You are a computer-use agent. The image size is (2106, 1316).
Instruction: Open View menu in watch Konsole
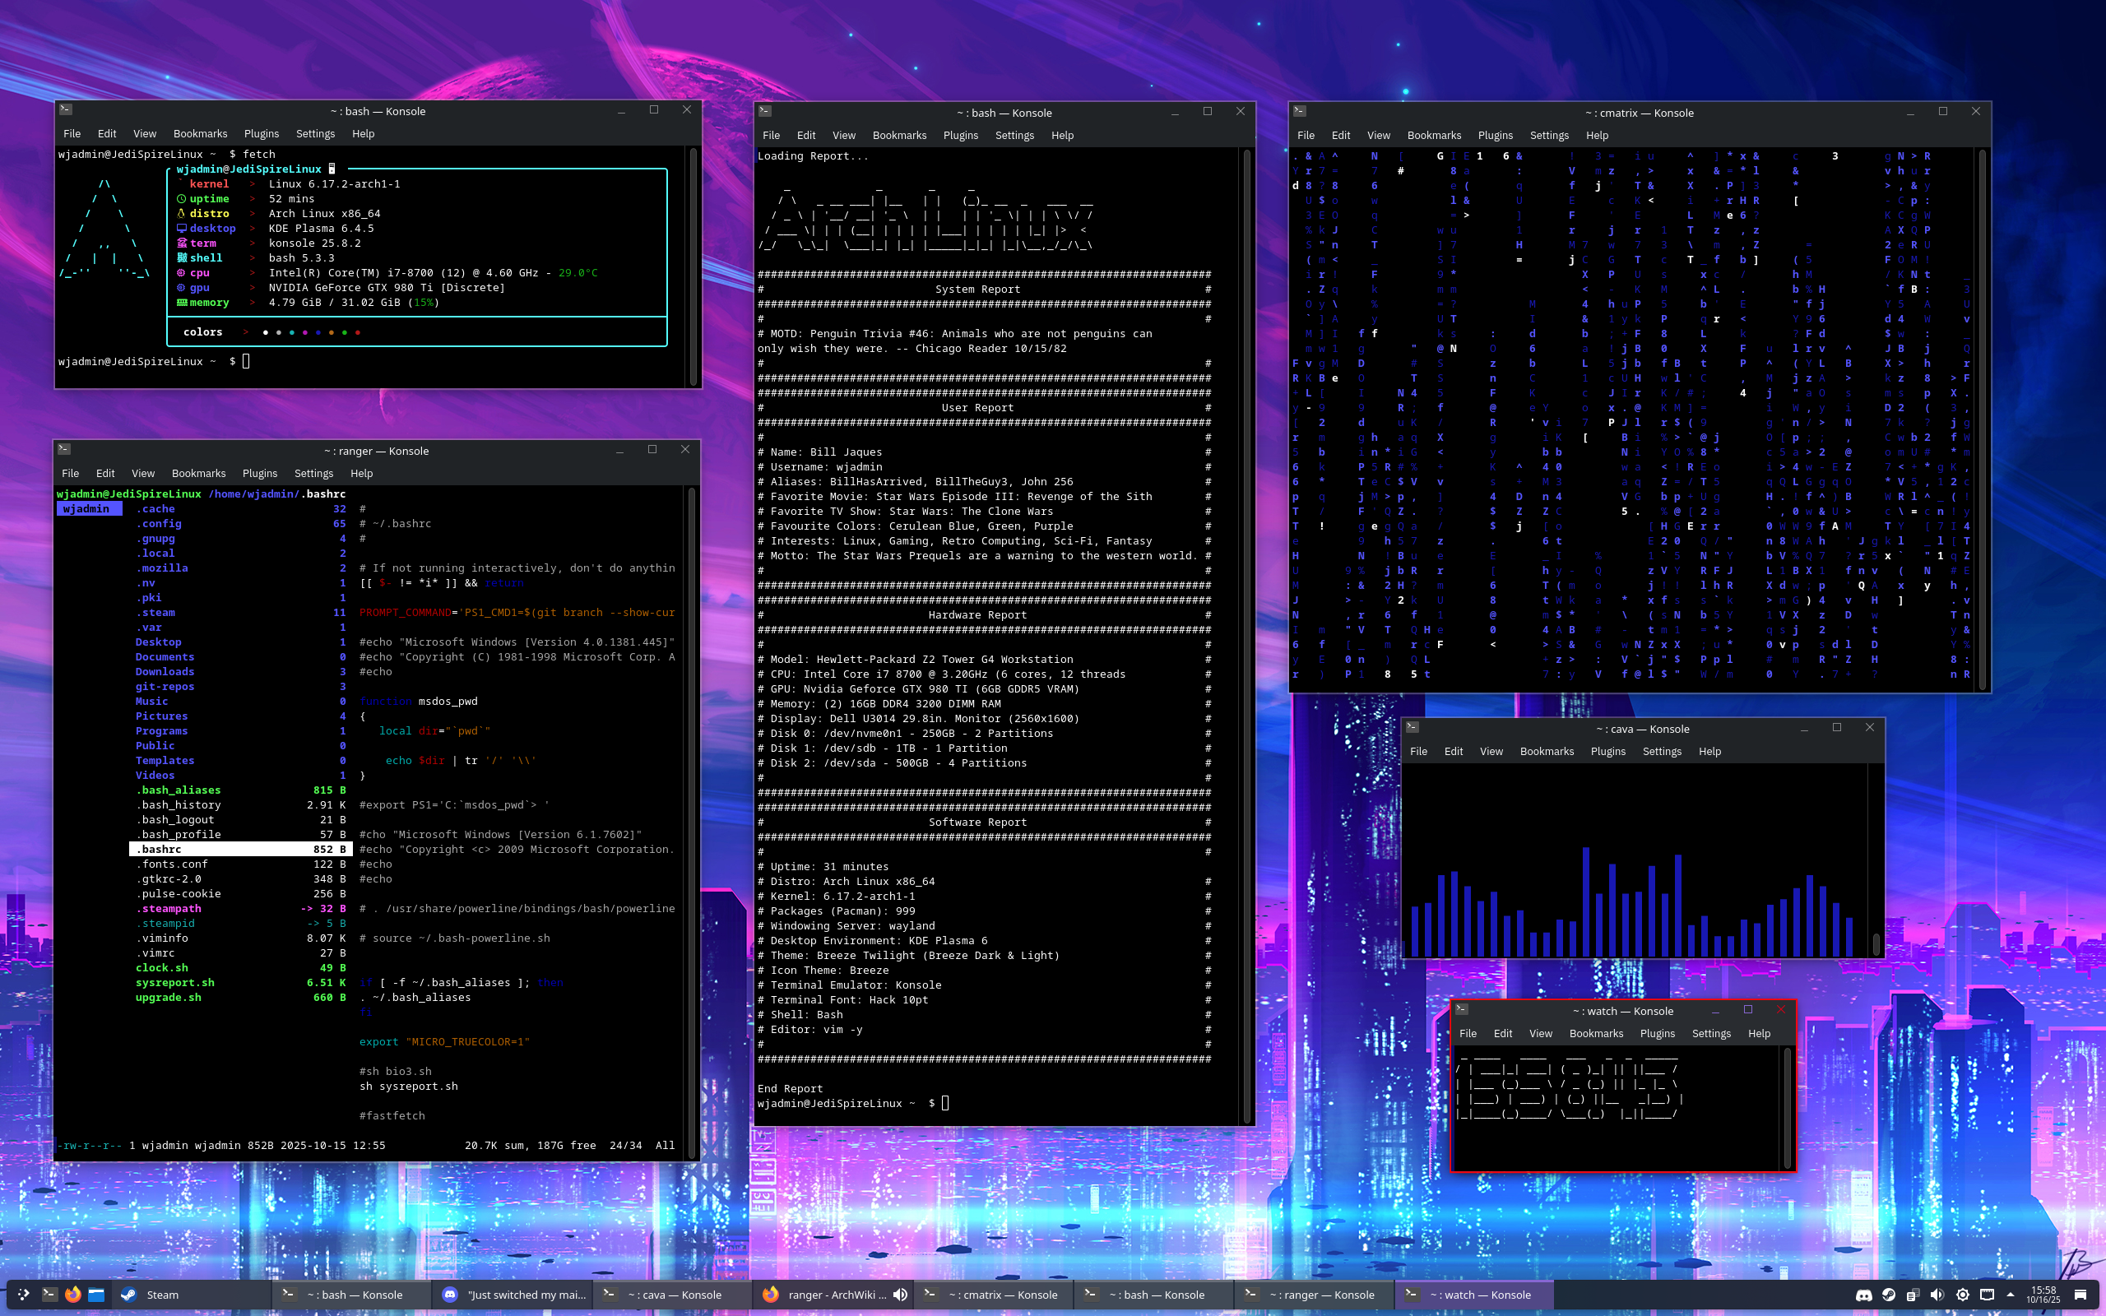click(x=1540, y=1033)
